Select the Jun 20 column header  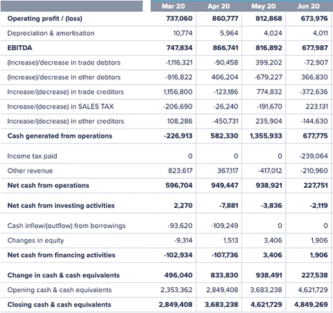point(309,6)
